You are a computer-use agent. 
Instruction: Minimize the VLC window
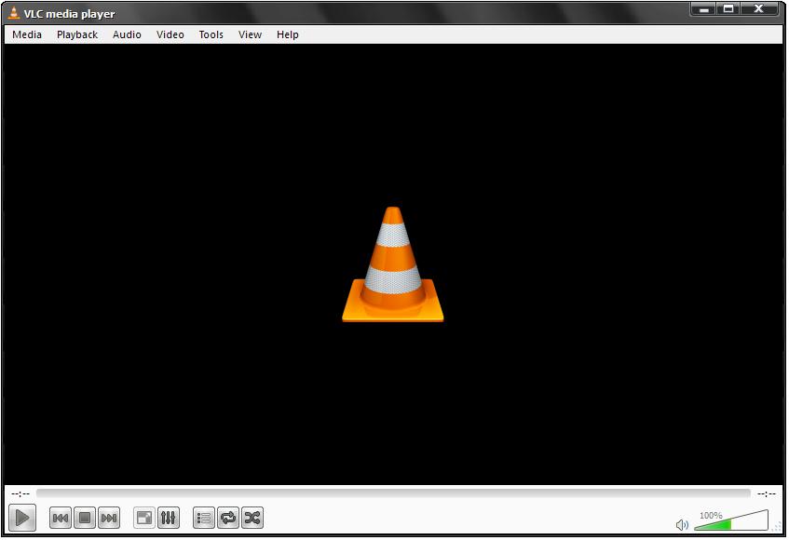click(704, 9)
